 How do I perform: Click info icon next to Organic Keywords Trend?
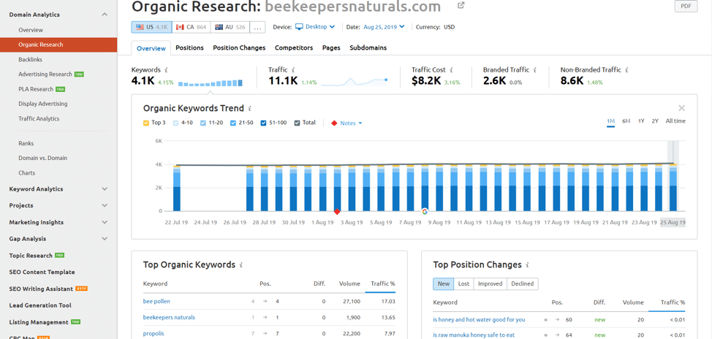tap(250, 108)
